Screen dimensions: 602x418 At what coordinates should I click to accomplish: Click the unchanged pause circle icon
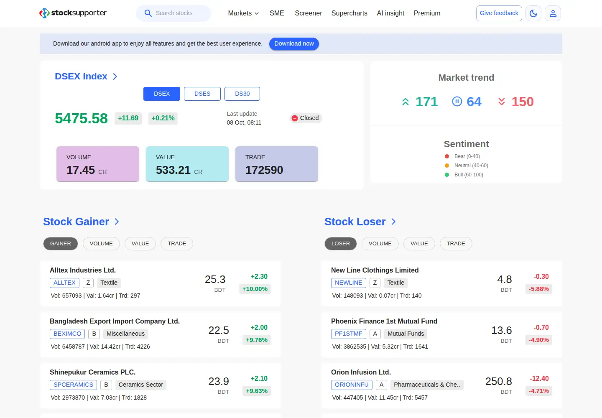click(x=457, y=102)
